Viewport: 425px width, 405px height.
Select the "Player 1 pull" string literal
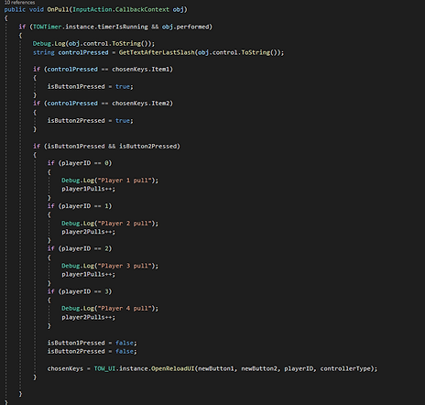pyautogui.click(x=125, y=181)
